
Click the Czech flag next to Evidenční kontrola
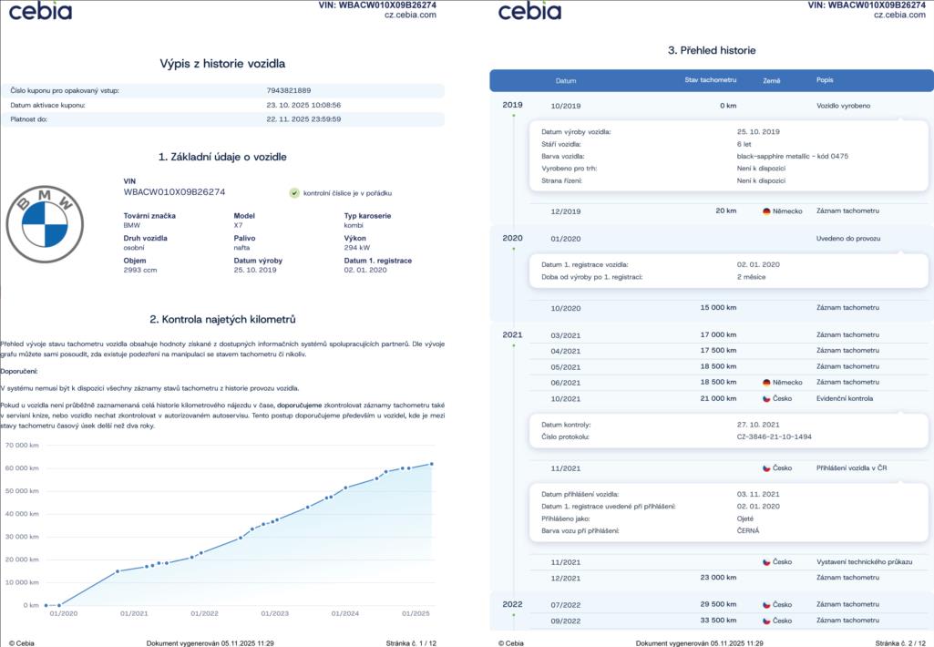(x=766, y=399)
